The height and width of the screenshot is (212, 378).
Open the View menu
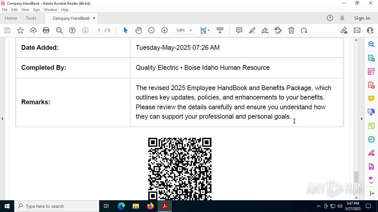tap(25, 10)
